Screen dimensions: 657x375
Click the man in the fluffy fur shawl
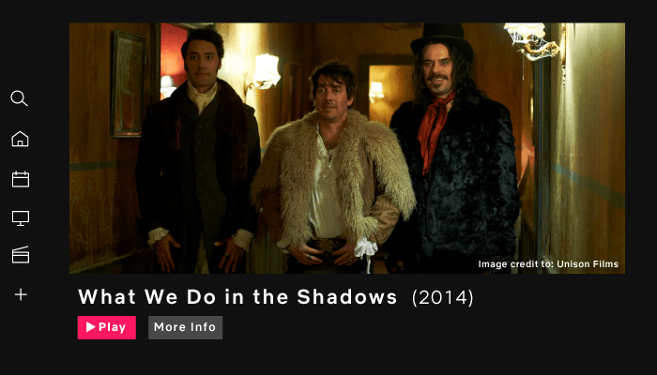pos(332,168)
